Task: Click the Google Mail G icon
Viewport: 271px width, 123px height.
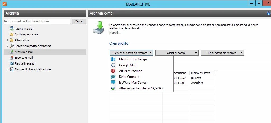Action: (113, 65)
